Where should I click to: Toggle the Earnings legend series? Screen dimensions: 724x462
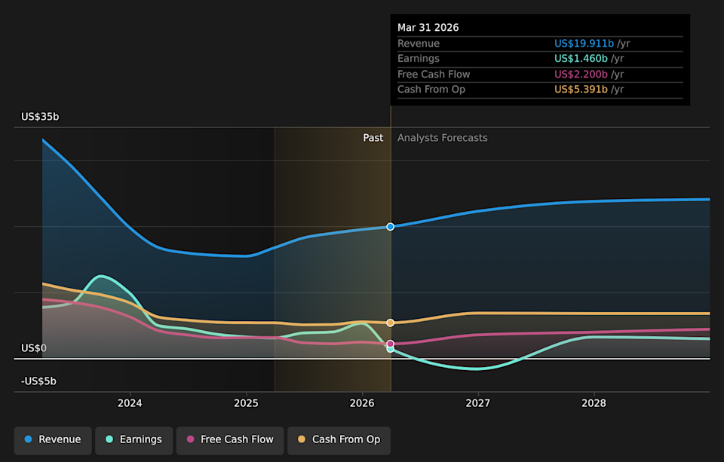coord(134,440)
